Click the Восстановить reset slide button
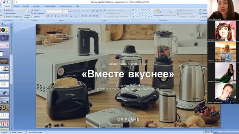The height and width of the screenshot is (134, 239). pos(38,13)
